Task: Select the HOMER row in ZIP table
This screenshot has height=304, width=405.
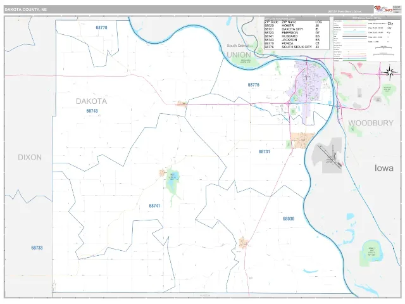Action: tap(297, 25)
